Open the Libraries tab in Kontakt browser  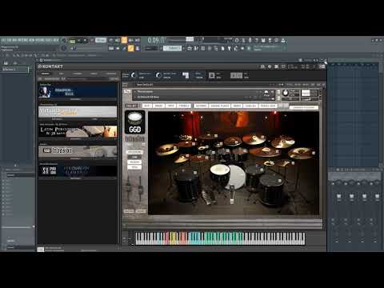pyautogui.click(x=46, y=74)
